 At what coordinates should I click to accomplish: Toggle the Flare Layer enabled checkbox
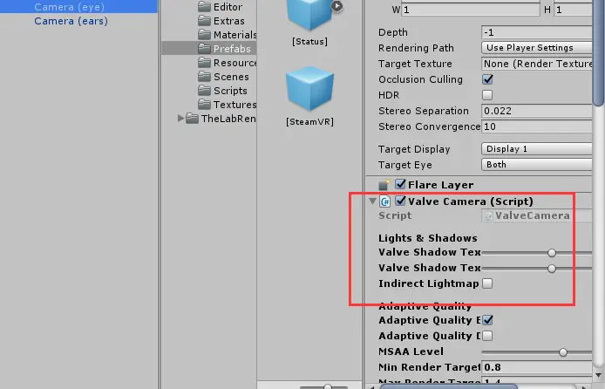point(400,184)
